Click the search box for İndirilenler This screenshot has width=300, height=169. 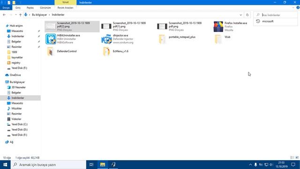coord(276,15)
